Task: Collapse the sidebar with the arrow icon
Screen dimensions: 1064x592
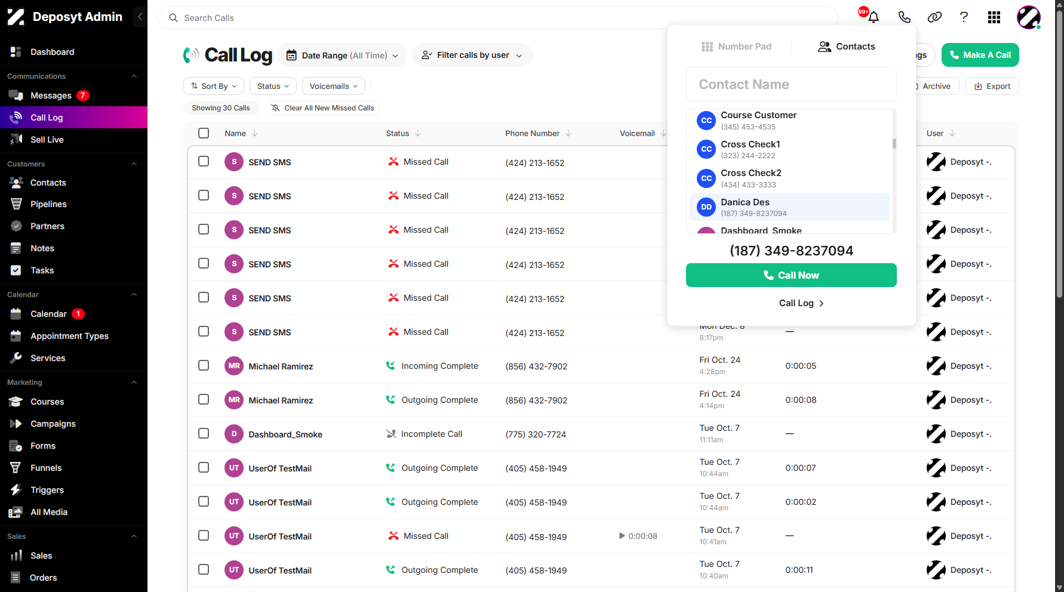Action: click(x=140, y=17)
